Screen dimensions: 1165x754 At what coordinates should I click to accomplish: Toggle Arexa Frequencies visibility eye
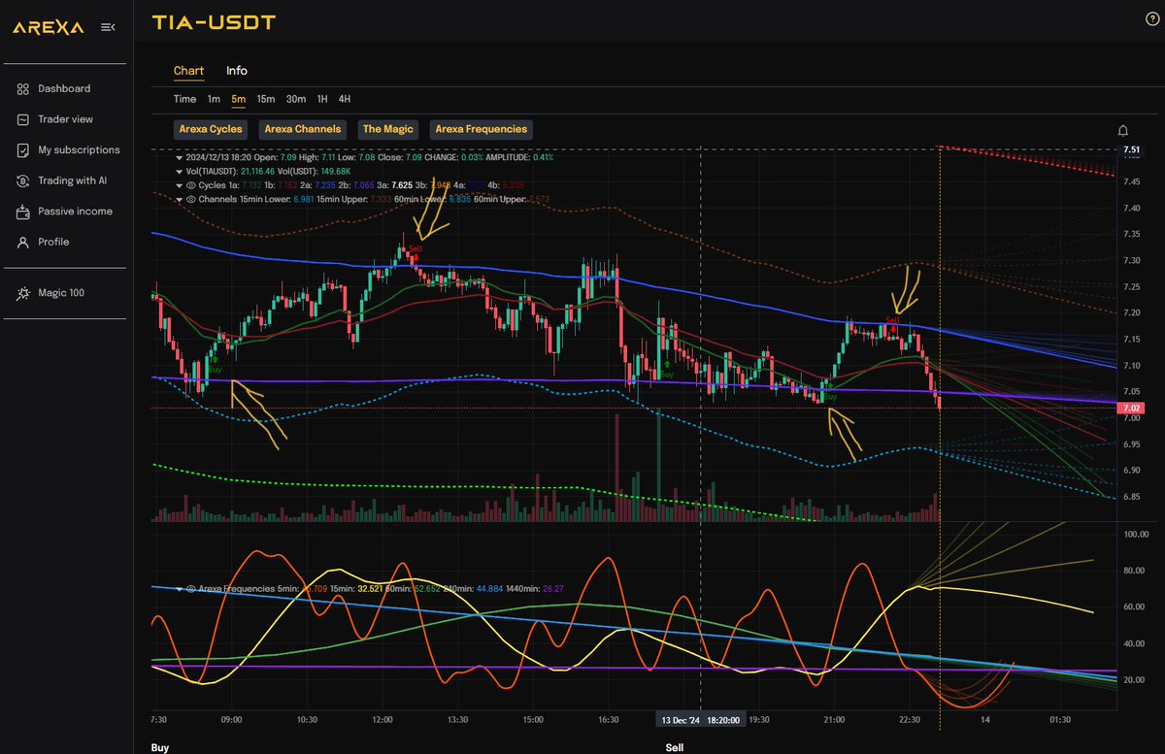coord(191,589)
